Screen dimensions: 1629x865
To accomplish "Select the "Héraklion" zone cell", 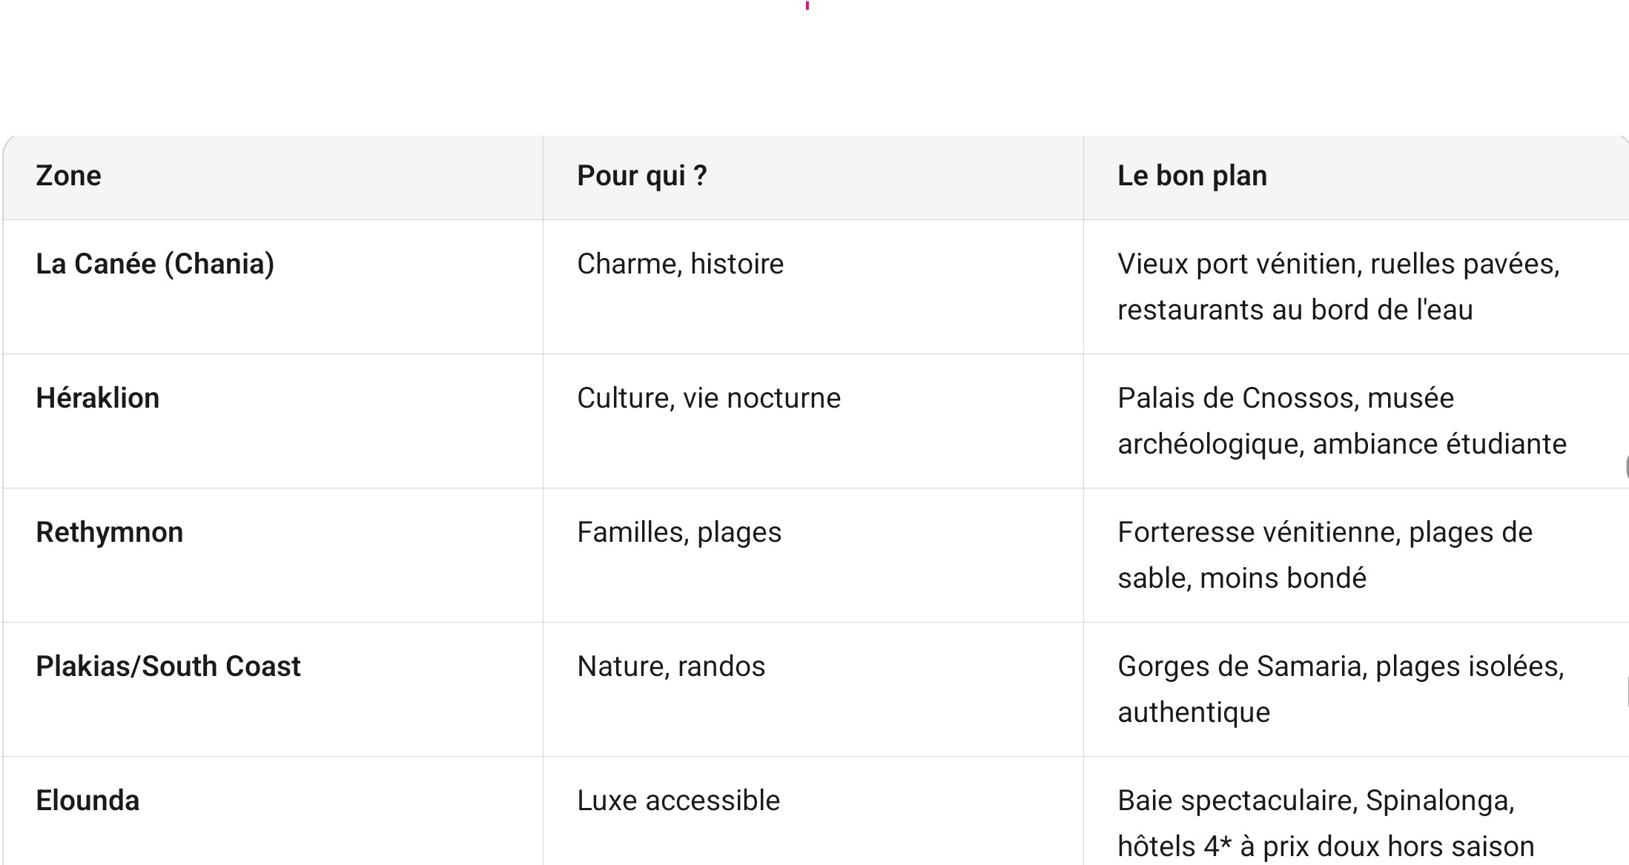I will tap(98, 399).
